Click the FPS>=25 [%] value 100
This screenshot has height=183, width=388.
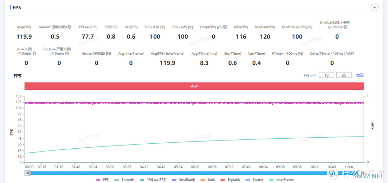[x=183, y=37]
